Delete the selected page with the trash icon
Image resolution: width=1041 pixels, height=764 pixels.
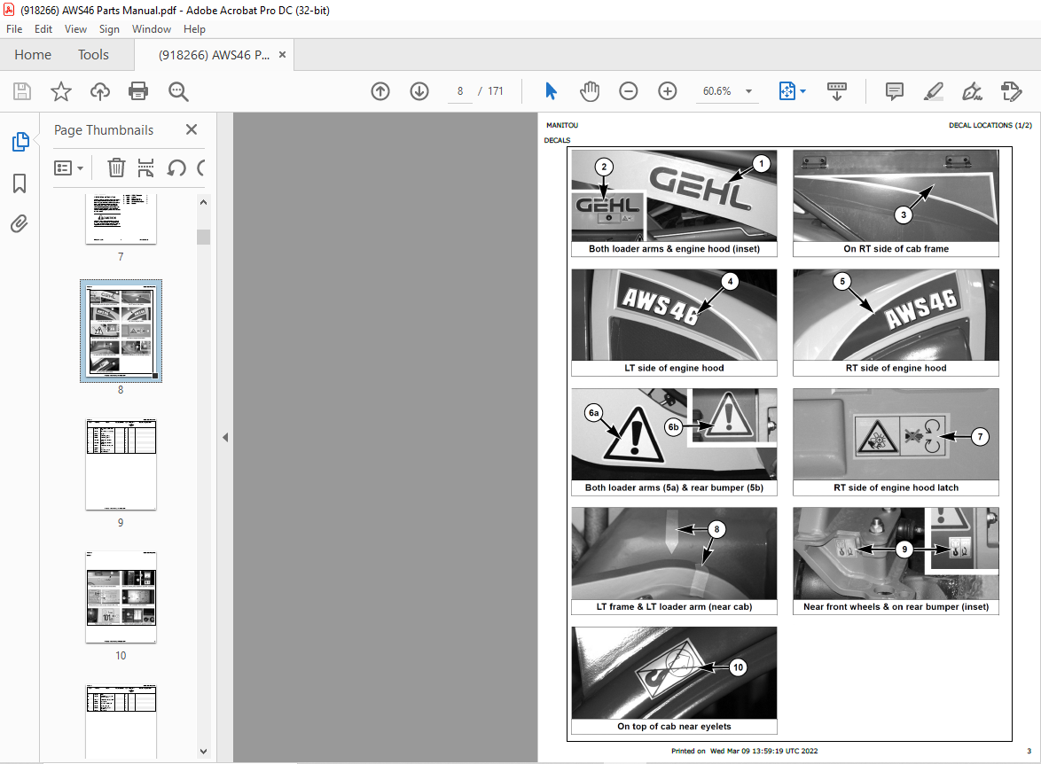click(x=116, y=168)
